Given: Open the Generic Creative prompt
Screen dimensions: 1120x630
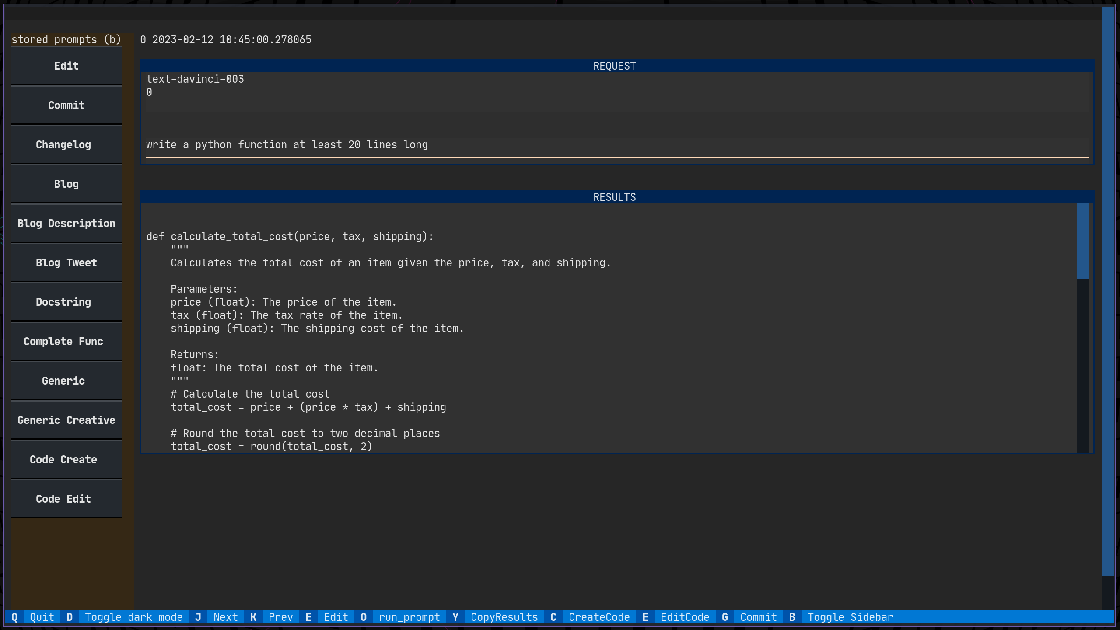Looking at the screenshot, I should [66, 420].
